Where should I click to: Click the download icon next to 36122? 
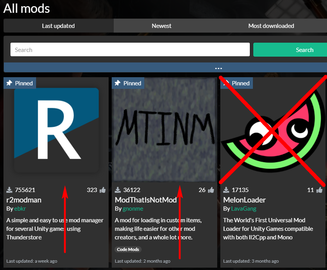118,190
